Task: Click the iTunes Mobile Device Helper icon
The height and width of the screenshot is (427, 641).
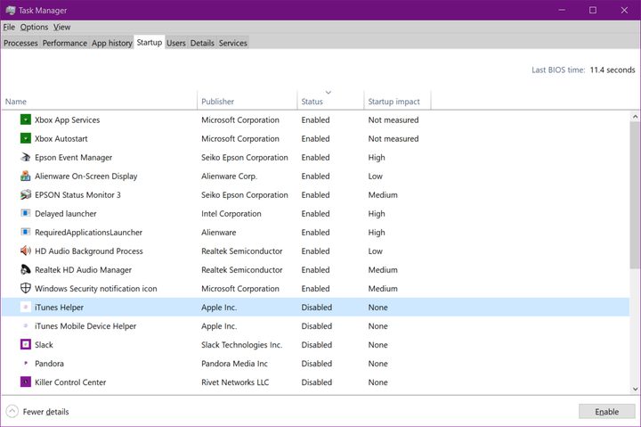Action: [x=25, y=326]
